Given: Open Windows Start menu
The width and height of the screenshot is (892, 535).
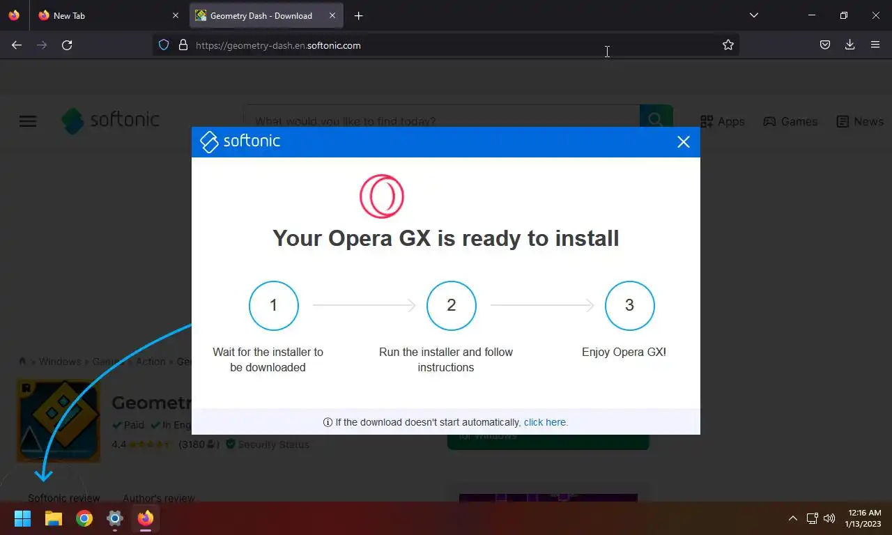Looking at the screenshot, I should tap(23, 518).
